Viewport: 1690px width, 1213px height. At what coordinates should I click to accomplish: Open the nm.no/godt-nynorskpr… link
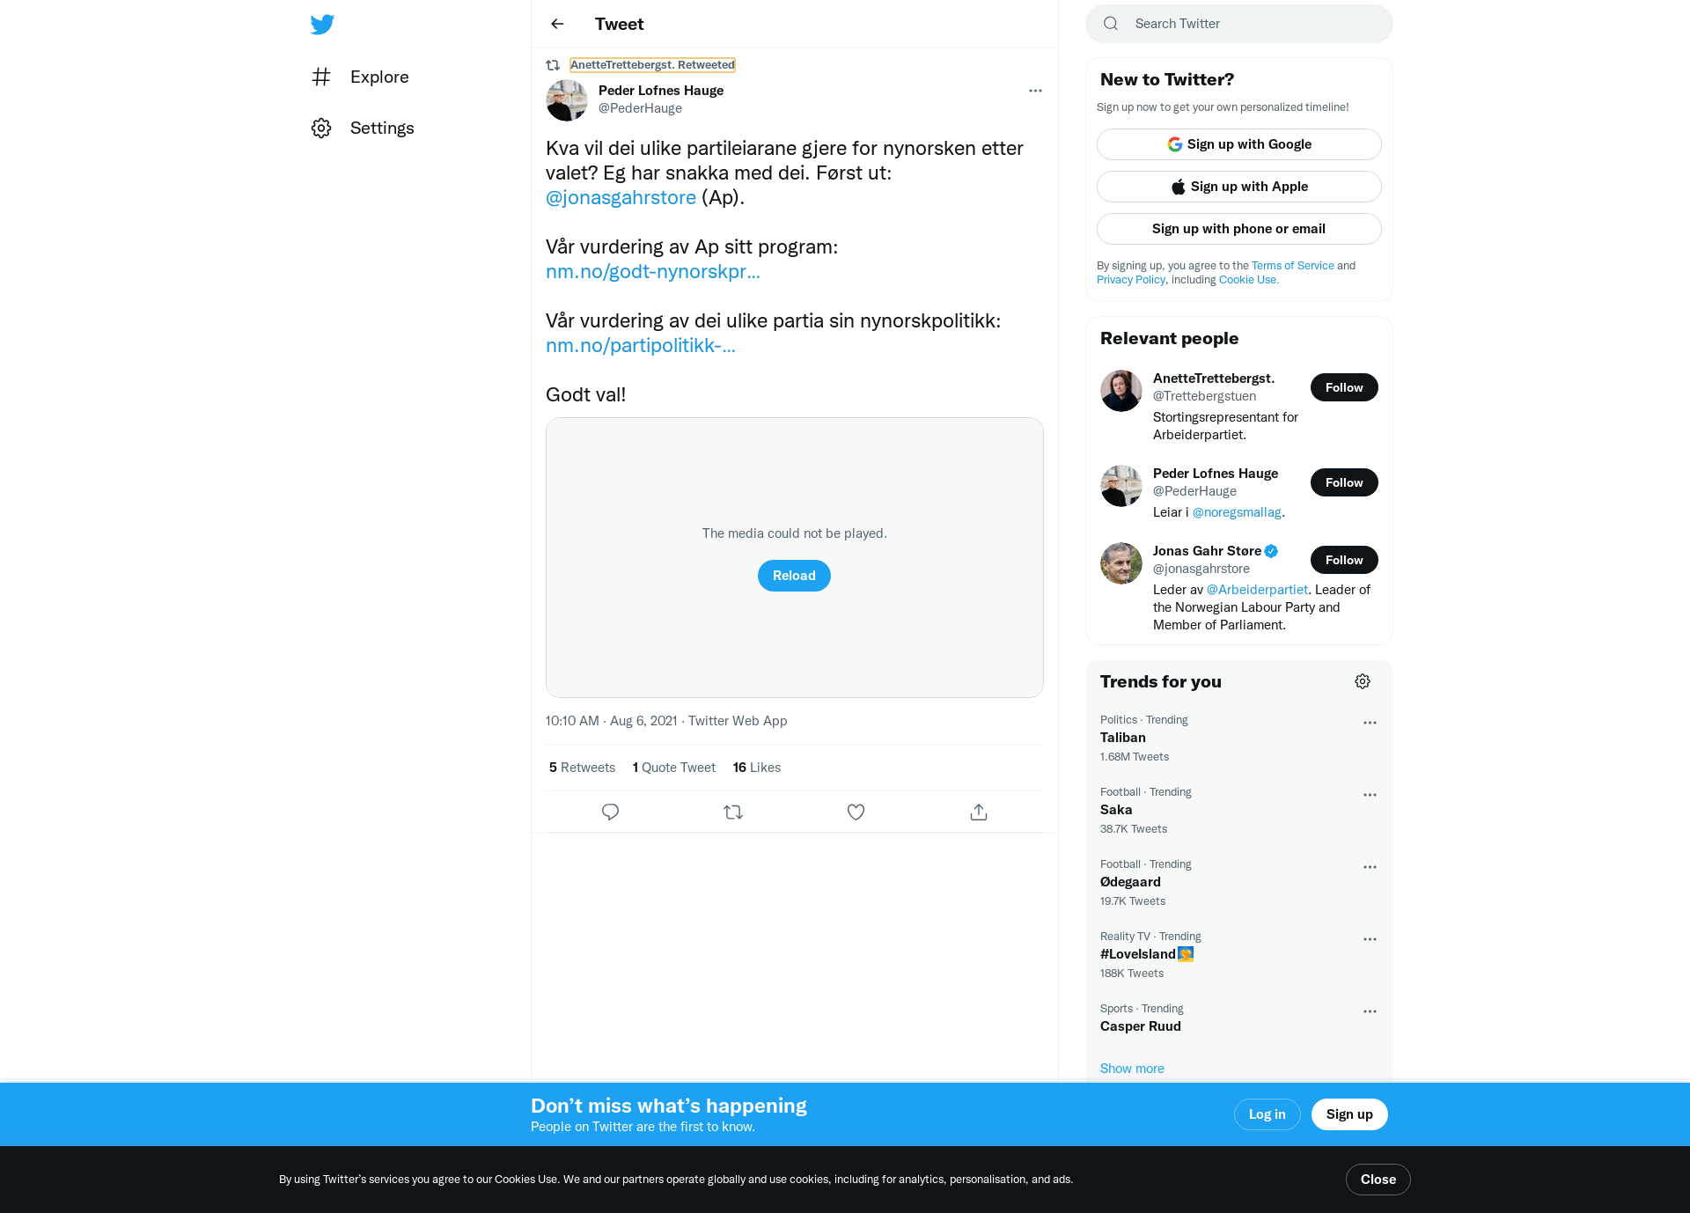tap(652, 271)
